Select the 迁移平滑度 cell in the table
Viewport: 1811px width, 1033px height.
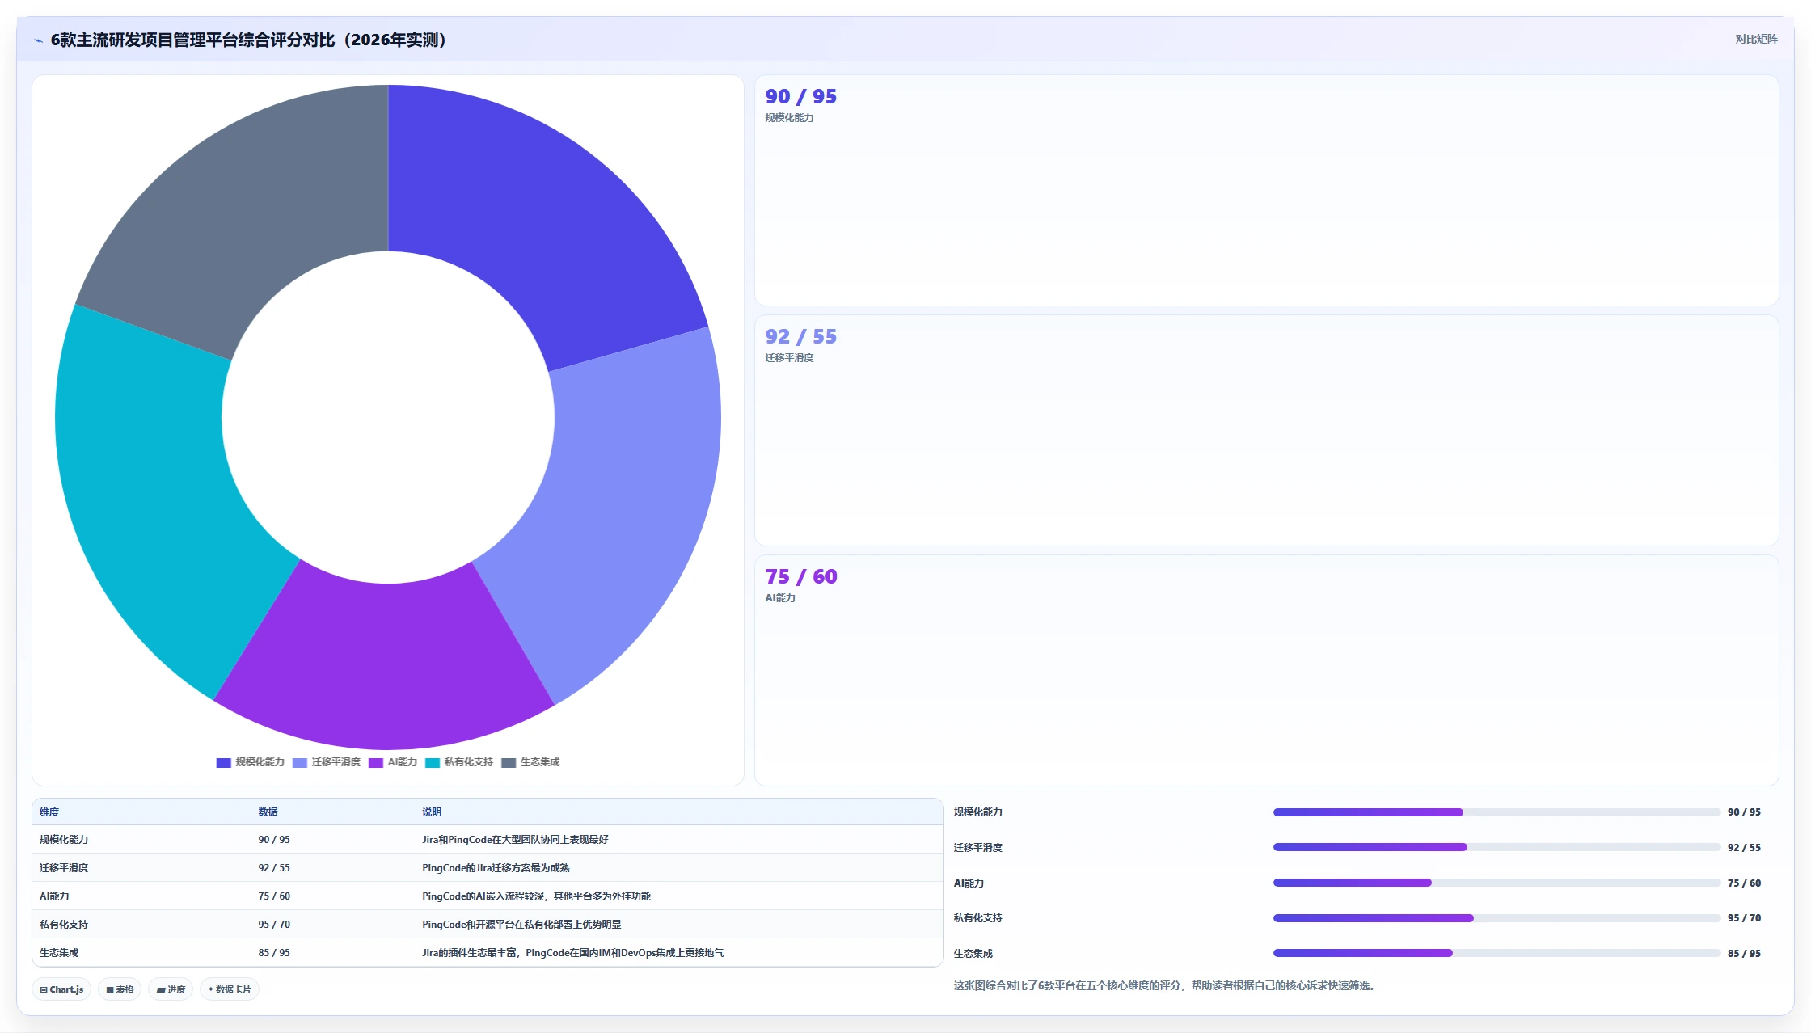click(64, 868)
